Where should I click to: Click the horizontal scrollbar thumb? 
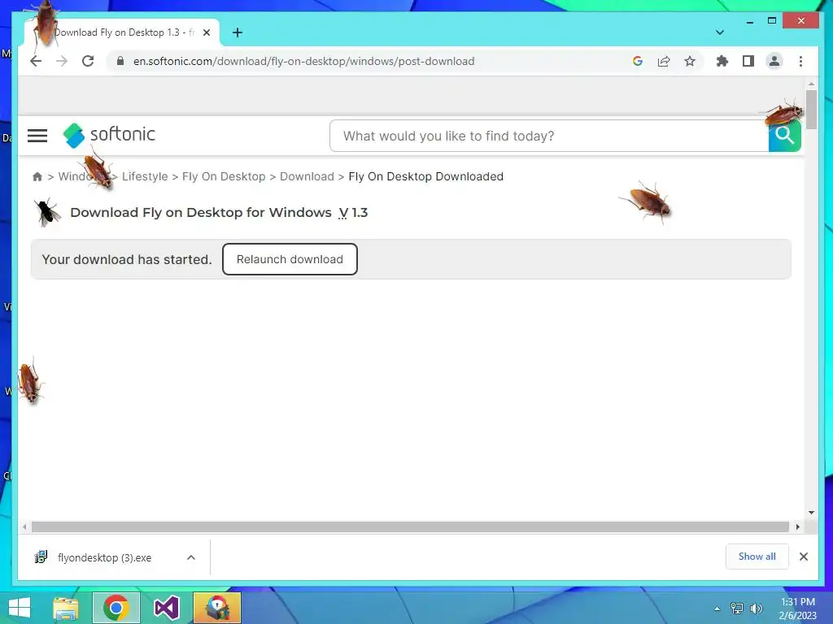point(410,526)
